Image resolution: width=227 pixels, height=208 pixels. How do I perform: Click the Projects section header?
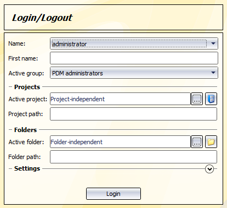coord(27,87)
